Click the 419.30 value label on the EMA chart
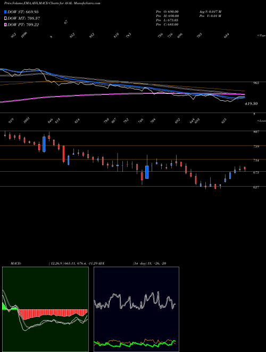This screenshot has width=266, height=352. 251,103
